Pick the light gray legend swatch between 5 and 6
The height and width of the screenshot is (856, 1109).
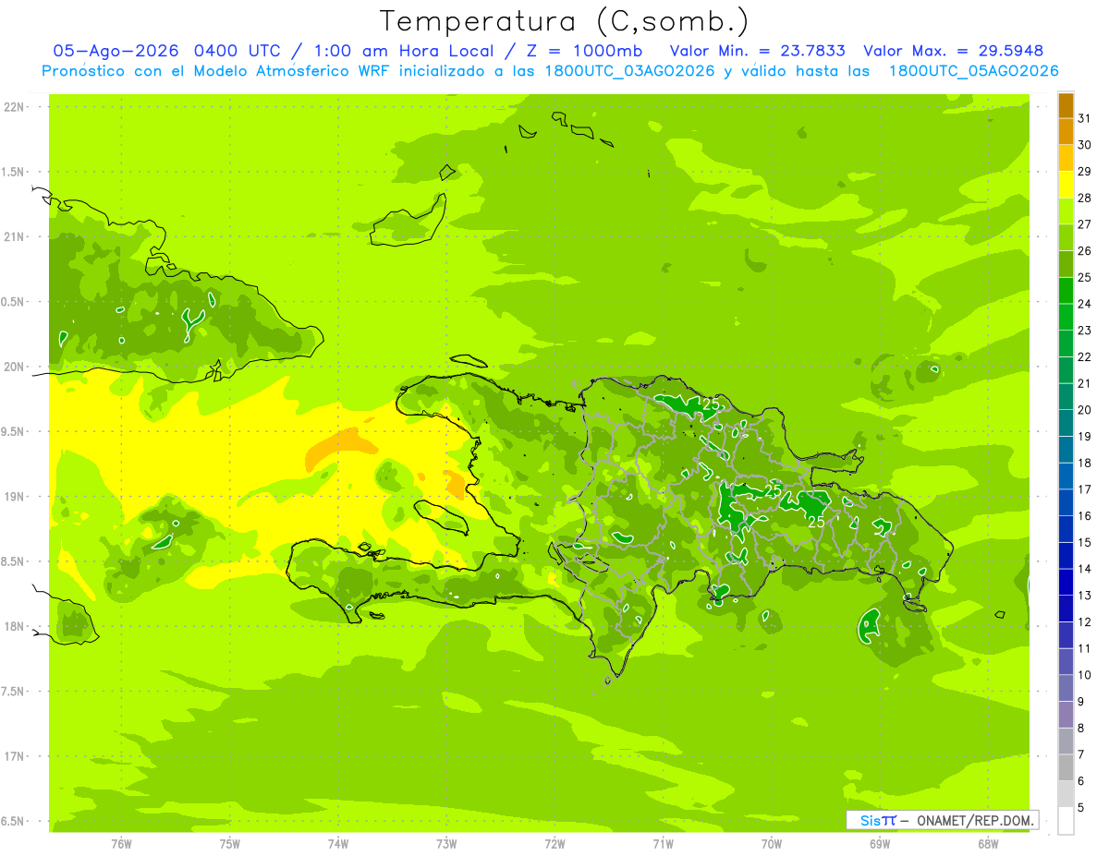(x=1066, y=794)
